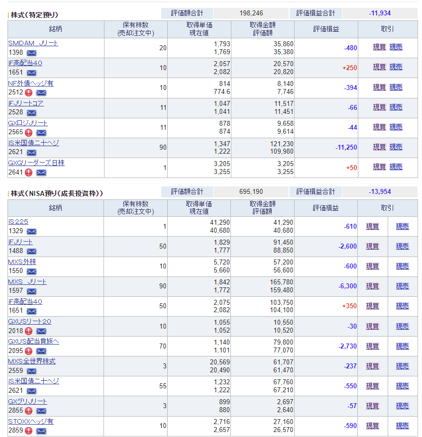
Task: Open the NF外債ヘッジ有 stock link
Action: point(31,83)
